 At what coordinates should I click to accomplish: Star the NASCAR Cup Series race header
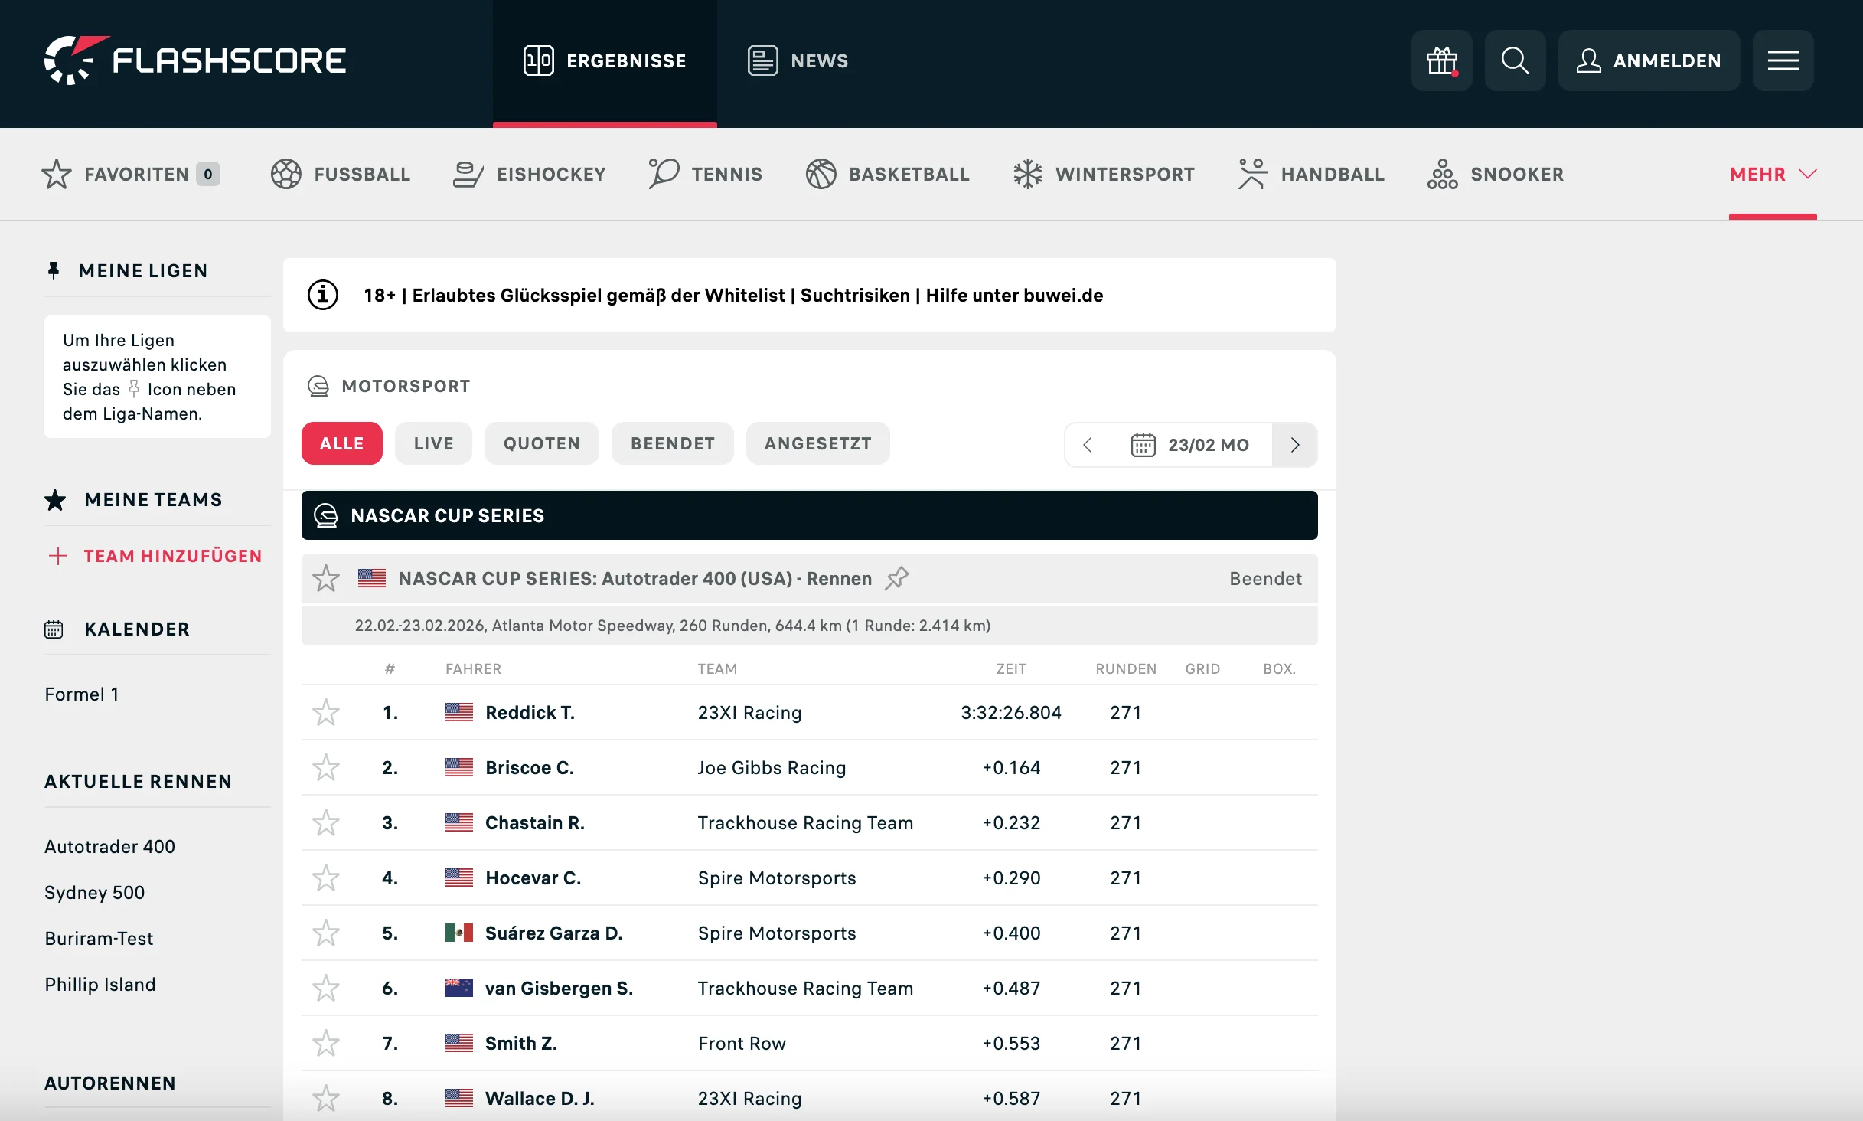pos(326,578)
